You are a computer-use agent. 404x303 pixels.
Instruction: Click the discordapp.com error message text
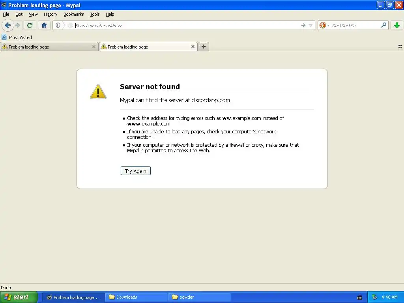[176, 100]
